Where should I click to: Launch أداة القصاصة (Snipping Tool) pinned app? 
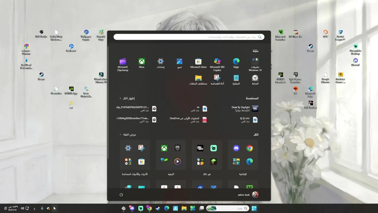pos(217,80)
